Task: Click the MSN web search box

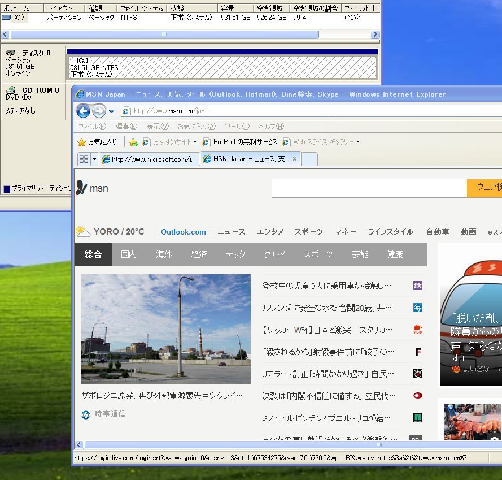Action: point(369,188)
